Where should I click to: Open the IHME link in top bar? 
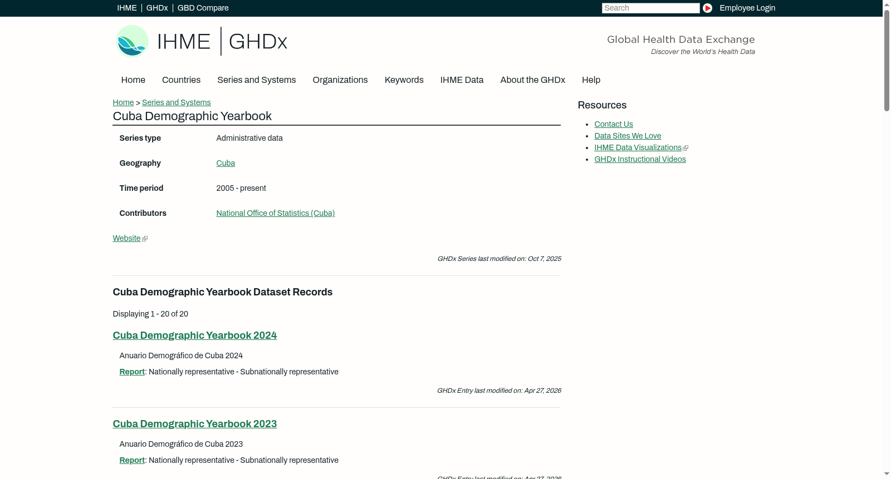click(x=127, y=8)
